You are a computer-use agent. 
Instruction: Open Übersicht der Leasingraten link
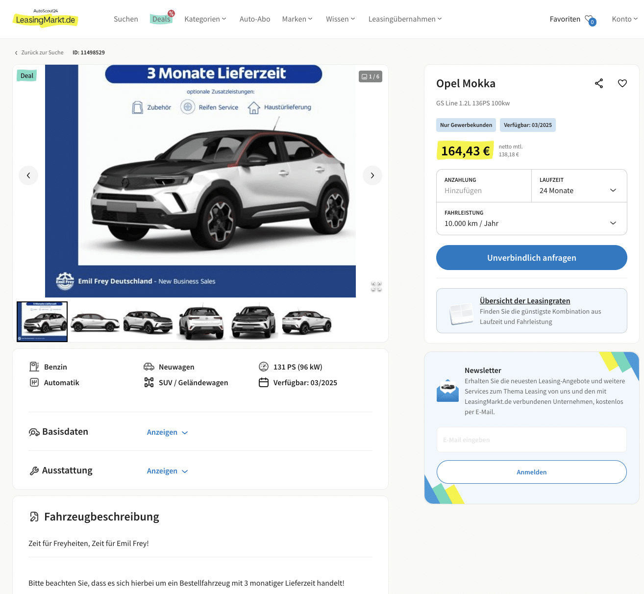[525, 301]
